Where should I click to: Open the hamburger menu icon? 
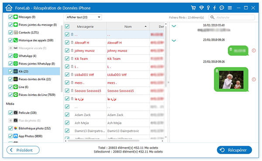(230, 8)
